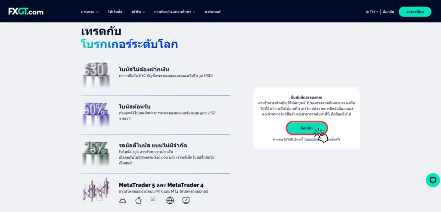Image resolution: width=441 pixels, height=212 pixels.
Task: Click the โบรกเกอร์ระดับโลก headline text
Action: click(129, 44)
